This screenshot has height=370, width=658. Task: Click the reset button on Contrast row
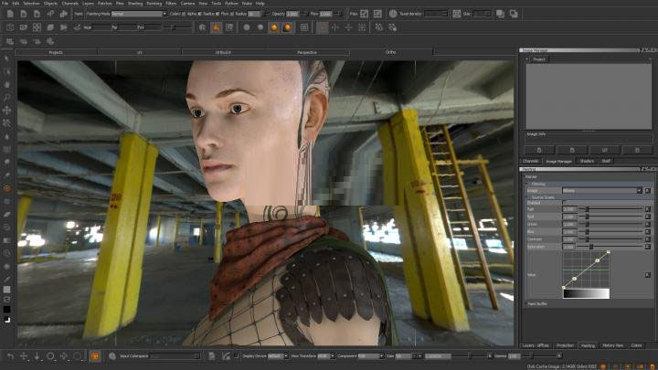click(x=648, y=239)
